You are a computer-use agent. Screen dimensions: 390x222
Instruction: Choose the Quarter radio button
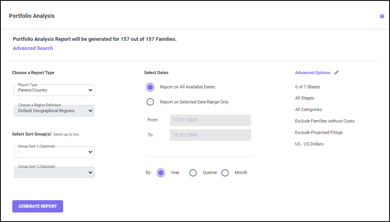[x=193, y=173]
